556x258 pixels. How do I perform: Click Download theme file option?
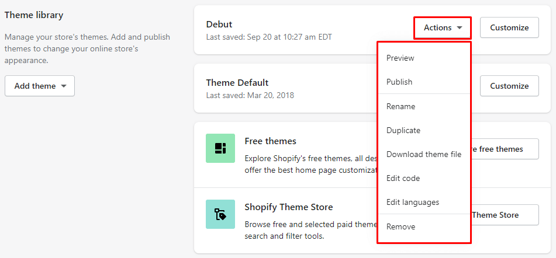424,154
